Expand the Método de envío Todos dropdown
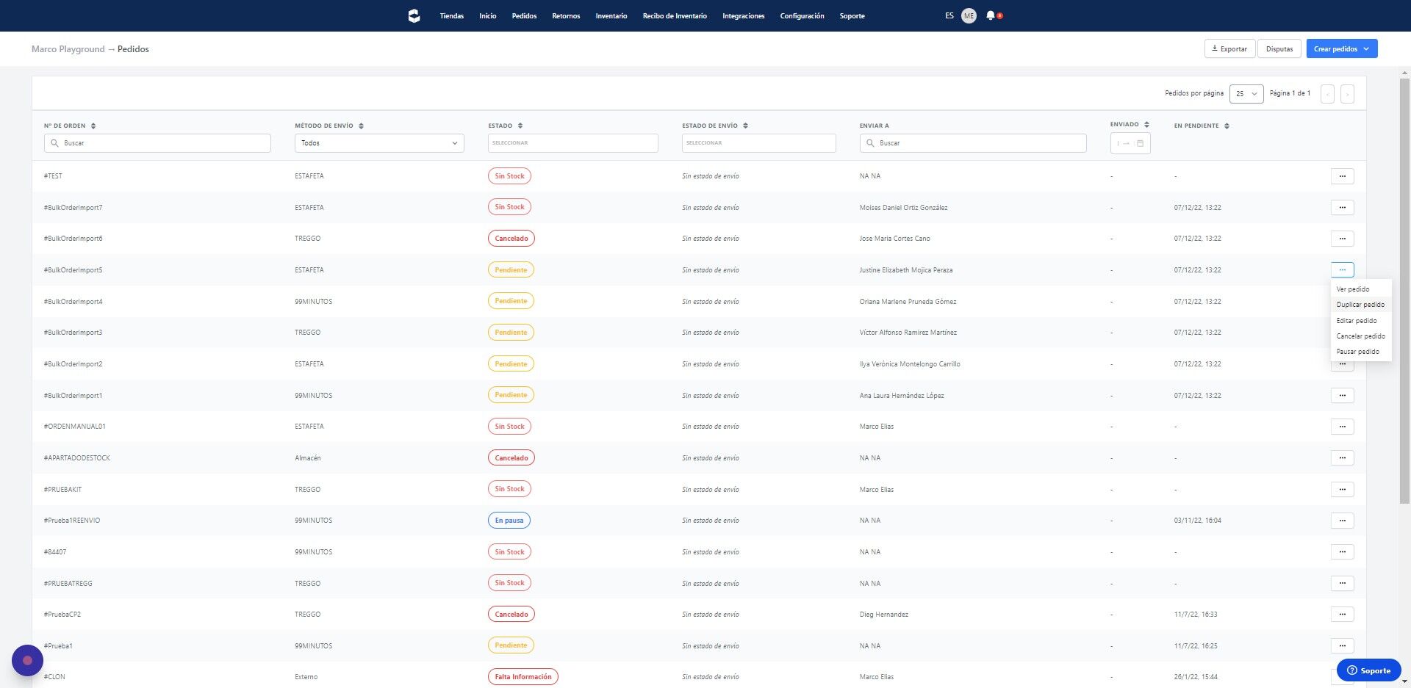Screen dimensions: 1411x688 pos(379,143)
